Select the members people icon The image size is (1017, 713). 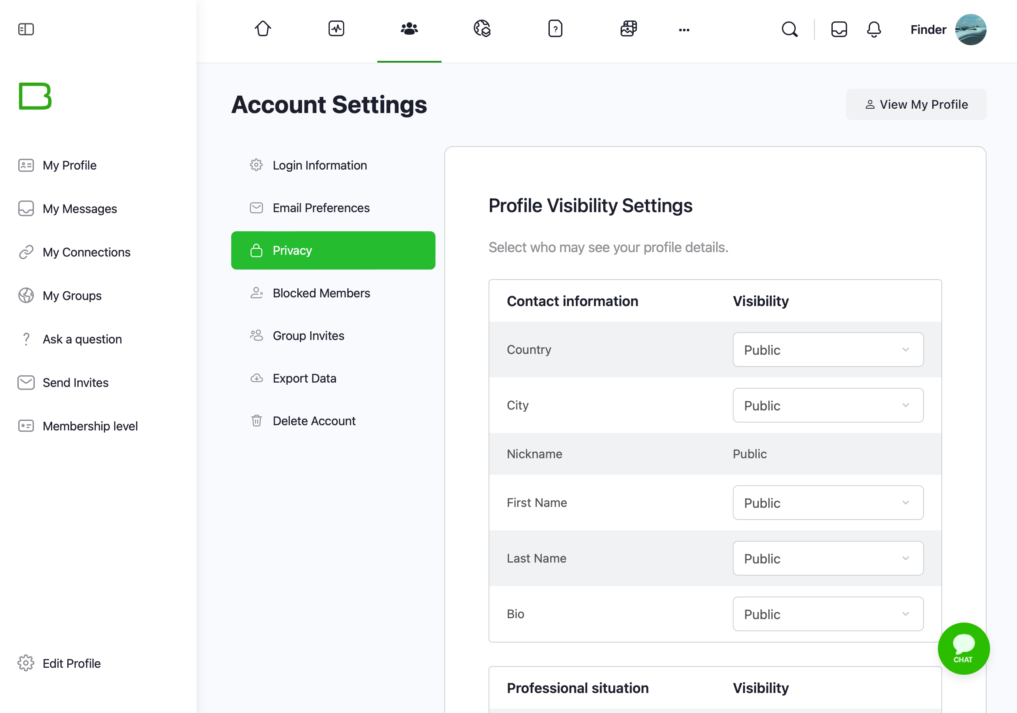(x=409, y=29)
